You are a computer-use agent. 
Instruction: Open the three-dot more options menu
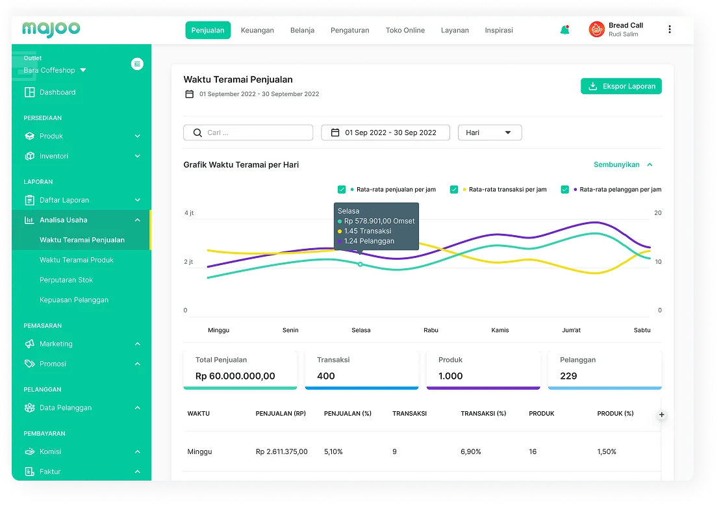[x=670, y=30]
